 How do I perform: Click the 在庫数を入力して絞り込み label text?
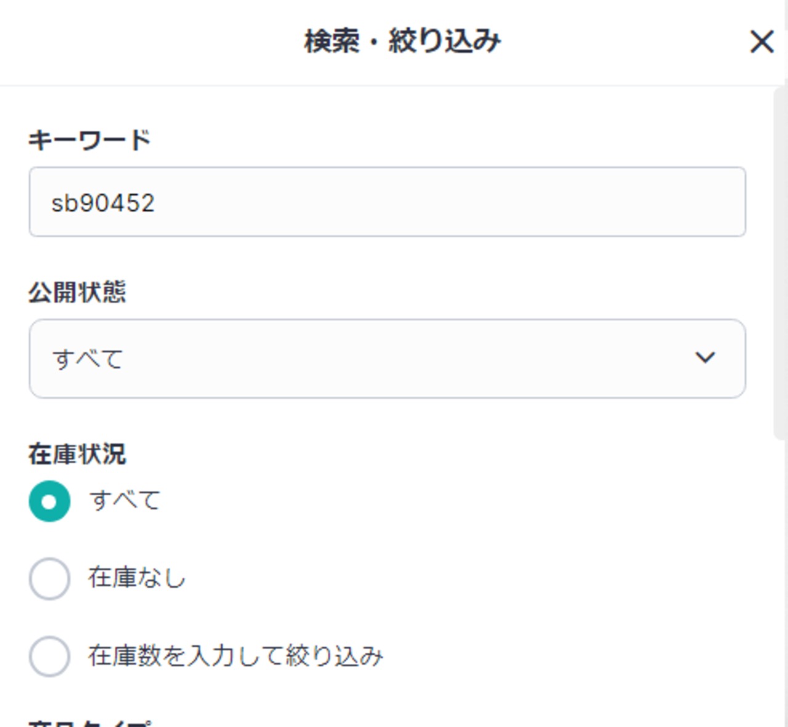pyautogui.click(x=235, y=656)
